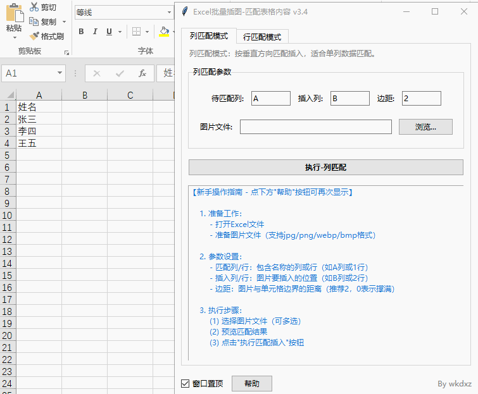Click the formula bar confirm checkmark icon
This screenshot has width=478, height=394.
pyautogui.click(x=120, y=73)
